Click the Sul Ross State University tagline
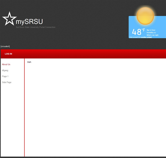Viewport: 166px width, 158px height. click(x=35, y=27)
